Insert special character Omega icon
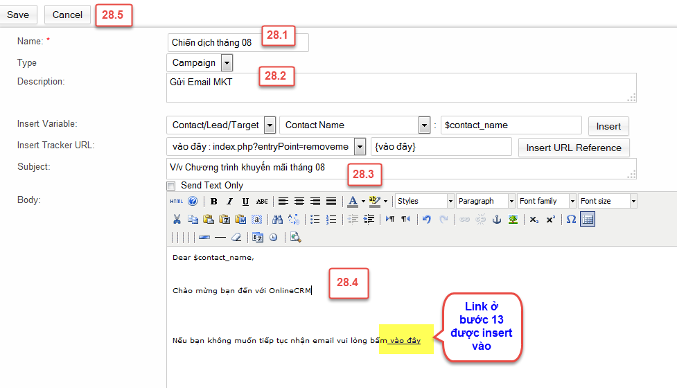 pos(571,219)
